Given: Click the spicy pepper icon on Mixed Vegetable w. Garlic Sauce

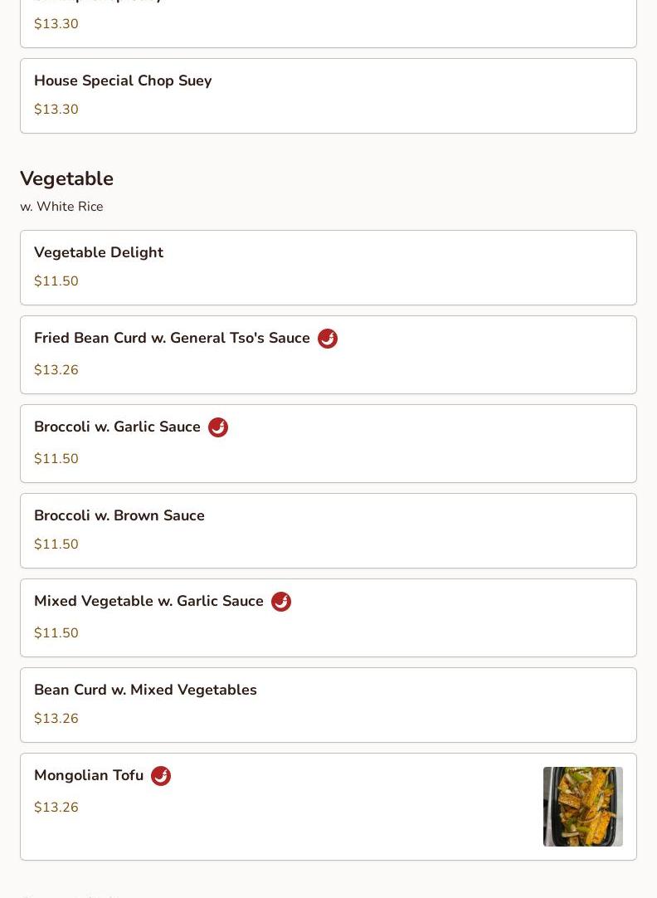Looking at the screenshot, I should pos(281,602).
